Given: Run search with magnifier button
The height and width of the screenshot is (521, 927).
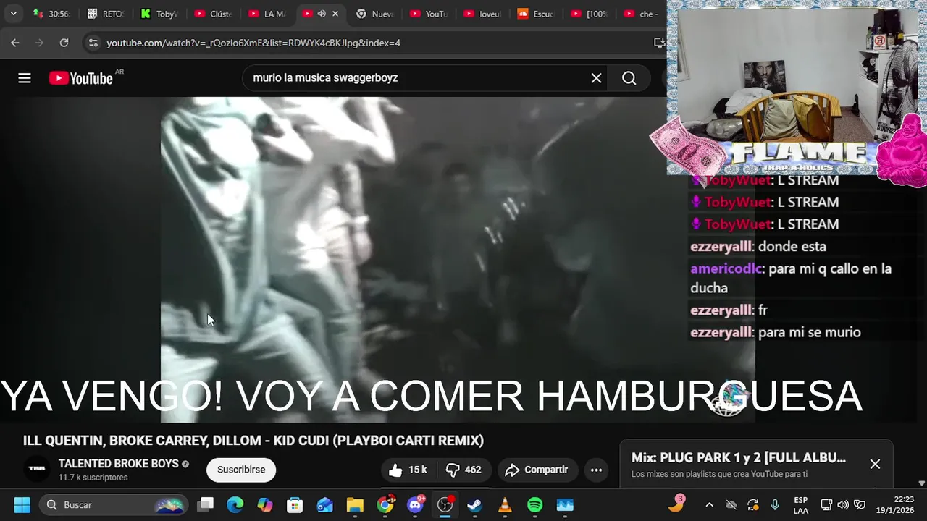Looking at the screenshot, I should click(629, 78).
